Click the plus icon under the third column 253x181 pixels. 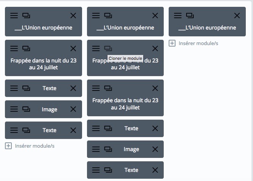[x=172, y=43]
